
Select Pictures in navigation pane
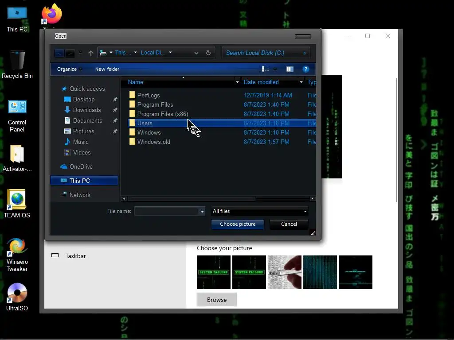[84, 131]
